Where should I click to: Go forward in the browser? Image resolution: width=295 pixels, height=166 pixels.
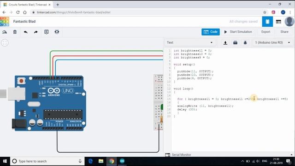pyautogui.click(x=11, y=12)
